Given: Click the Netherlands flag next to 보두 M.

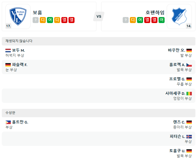Looking at the screenshot, I should [8, 51].
